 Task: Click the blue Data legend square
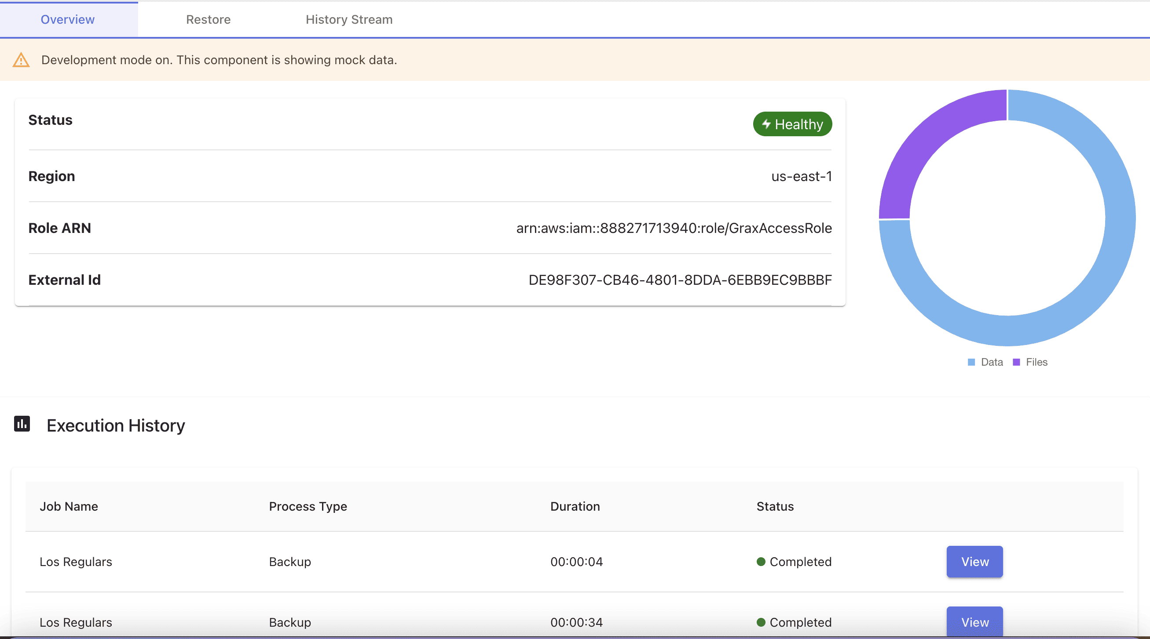pos(971,362)
